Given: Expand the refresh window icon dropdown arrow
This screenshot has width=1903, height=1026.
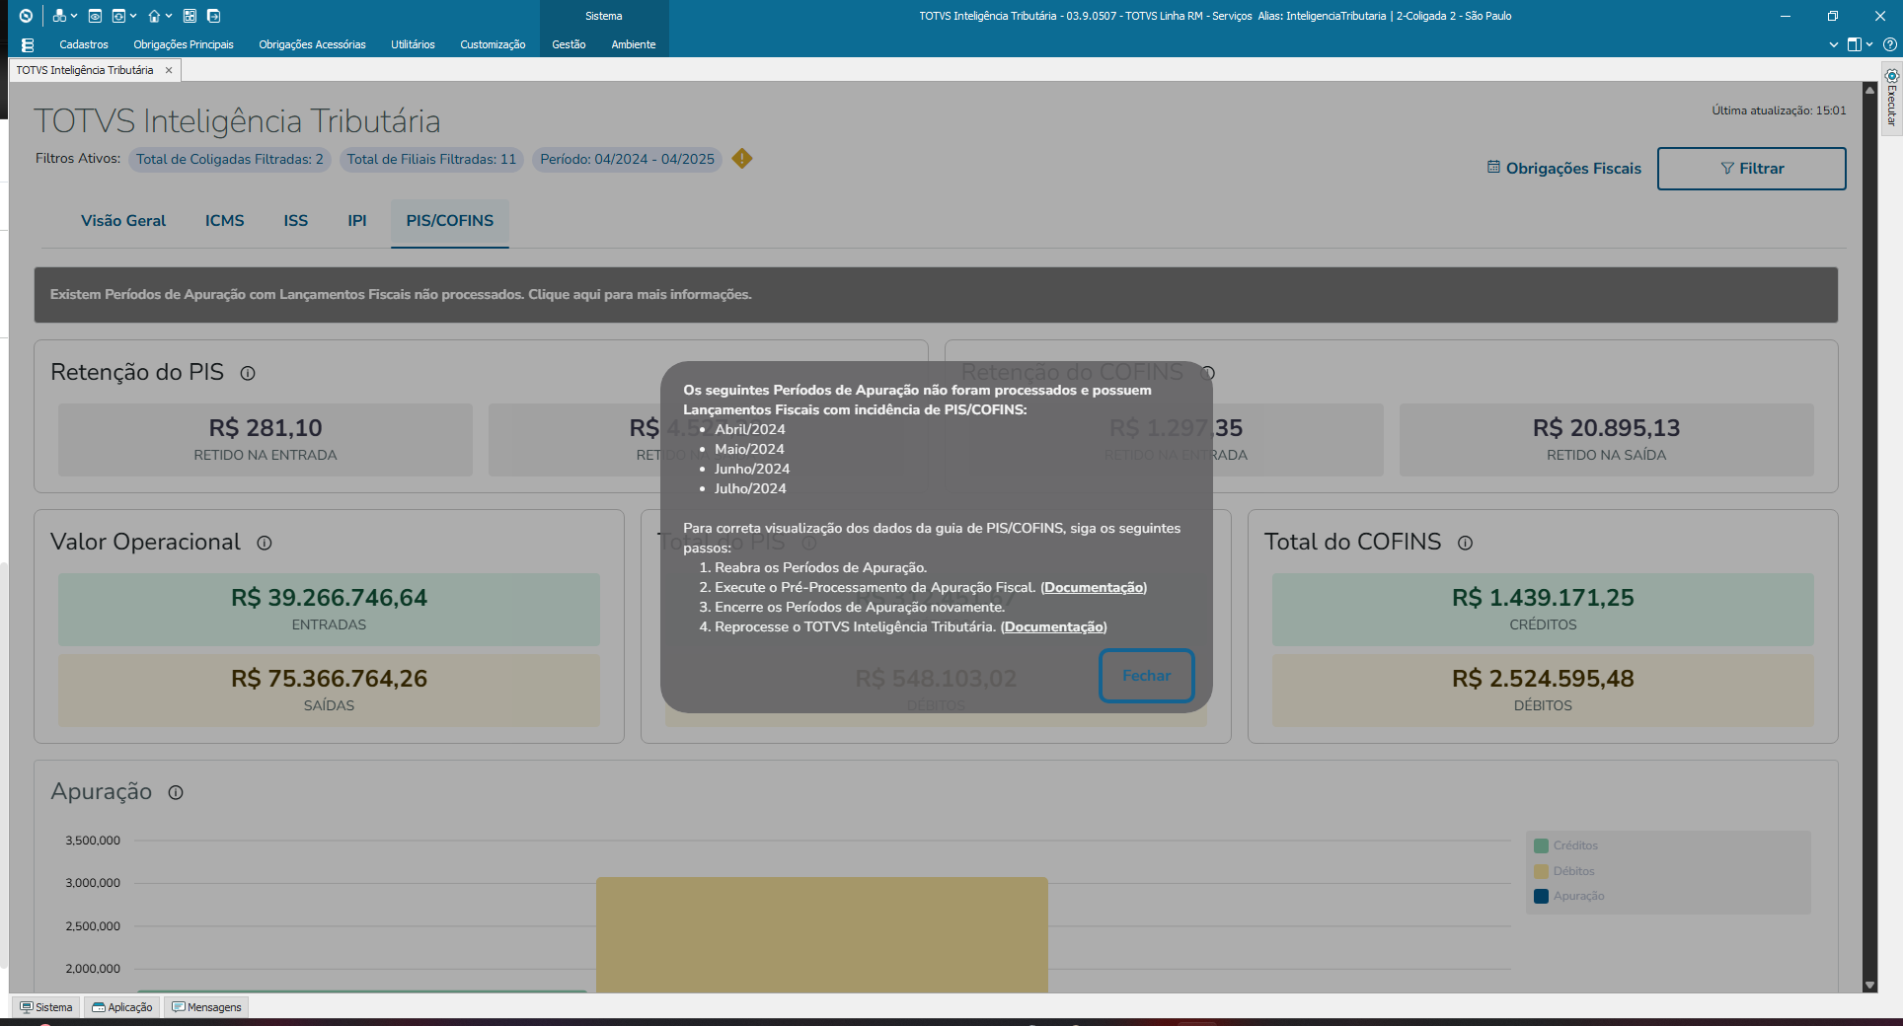Looking at the screenshot, I should pos(133,16).
